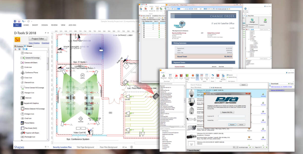The height and width of the screenshot is (154, 303).
Task: Switch to the Shapes tab
Action: pyautogui.click(x=28, y=46)
